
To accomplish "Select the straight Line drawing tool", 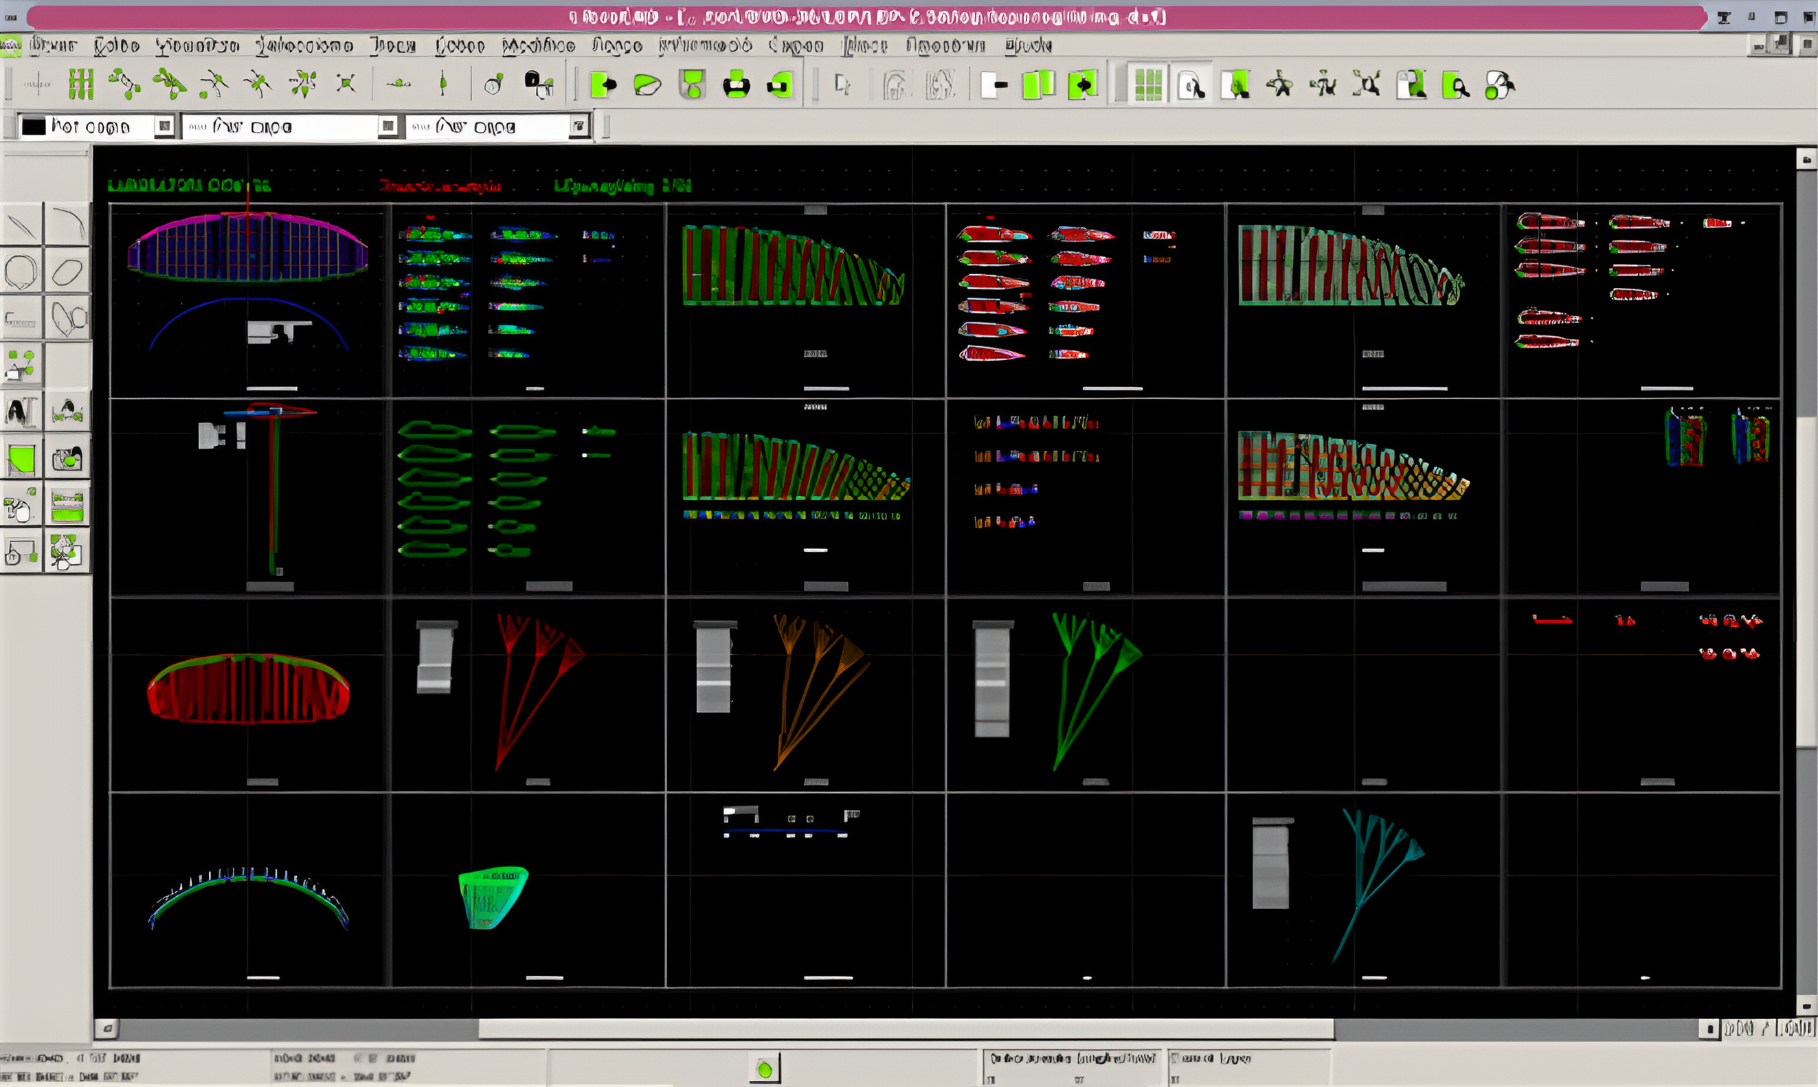I will [21, 224].
